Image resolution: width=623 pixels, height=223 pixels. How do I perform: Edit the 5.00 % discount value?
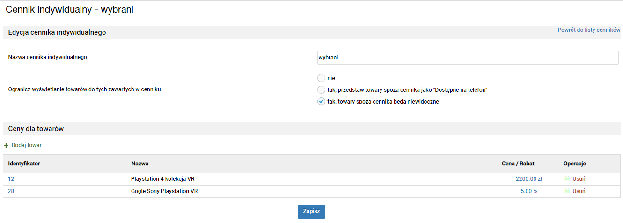coord(529,191)
